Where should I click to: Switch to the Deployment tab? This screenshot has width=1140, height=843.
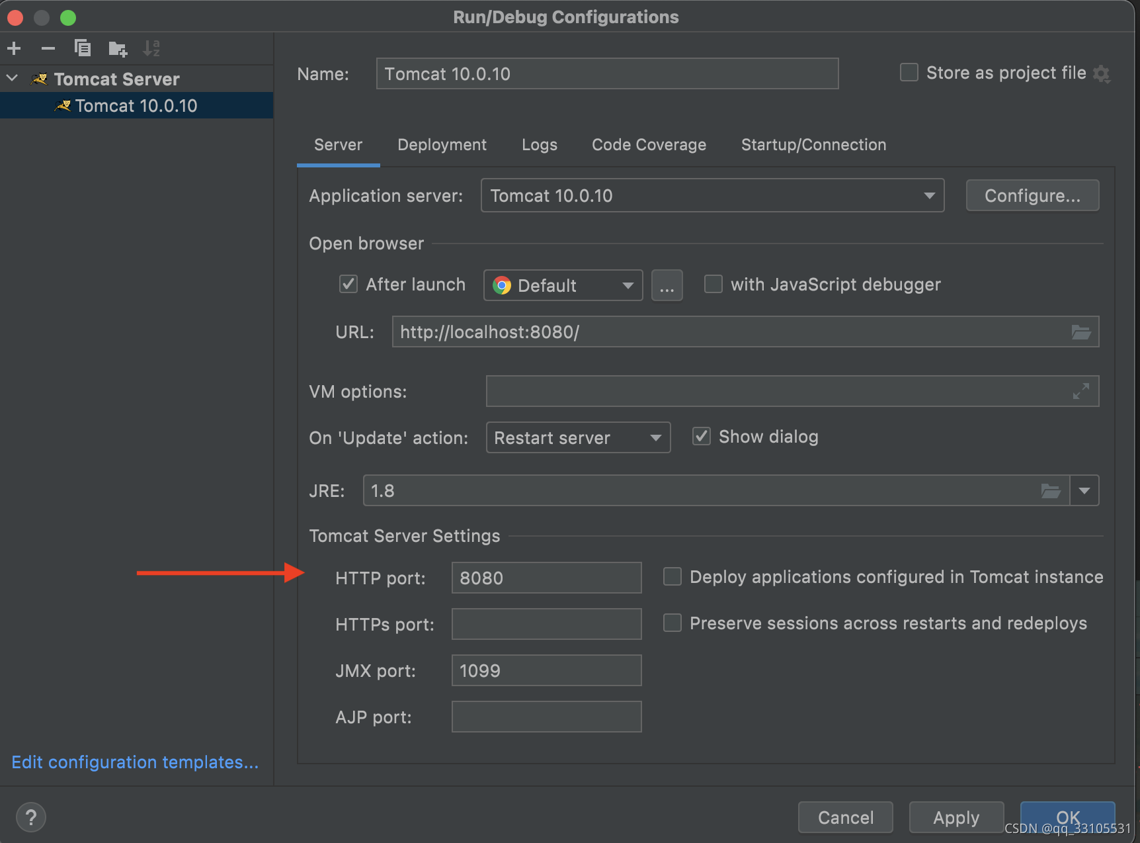[x=442, y=145]
